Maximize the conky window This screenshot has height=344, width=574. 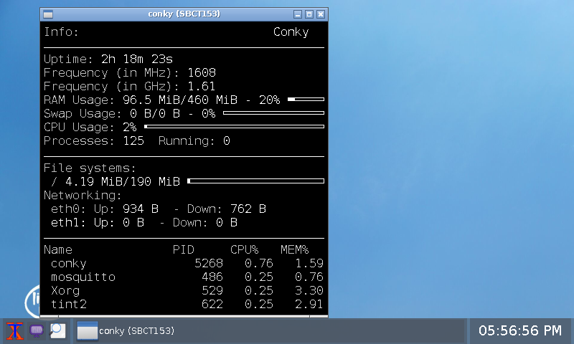tap(309, 14)
